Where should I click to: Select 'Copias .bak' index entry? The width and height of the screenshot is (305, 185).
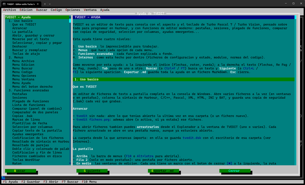coord(22,116)
